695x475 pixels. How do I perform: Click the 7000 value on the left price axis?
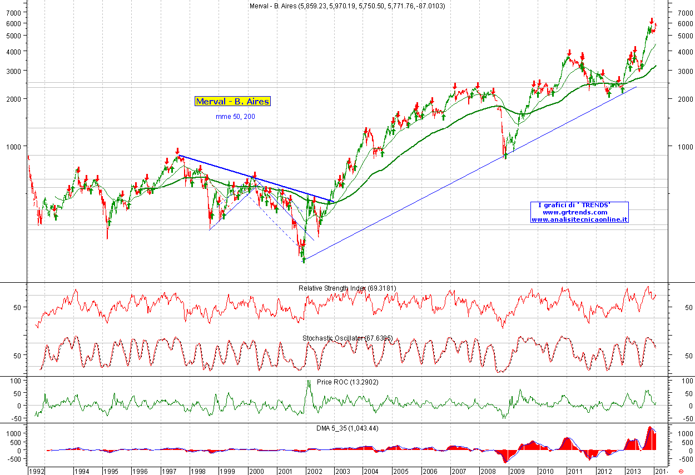coord(15,13)
